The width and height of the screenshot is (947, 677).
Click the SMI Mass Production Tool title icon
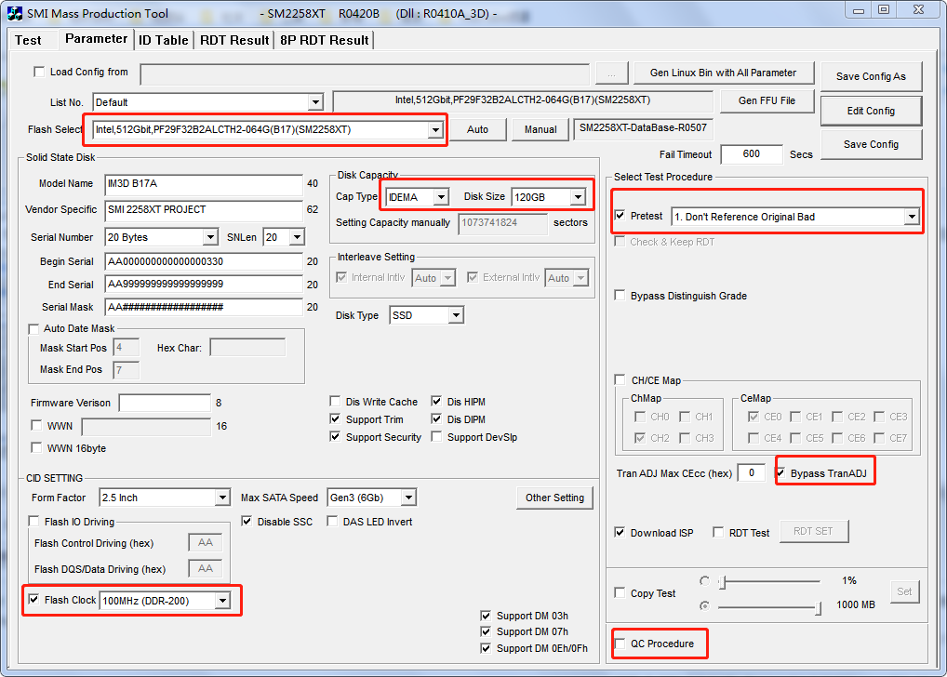(x=15, y=13)
